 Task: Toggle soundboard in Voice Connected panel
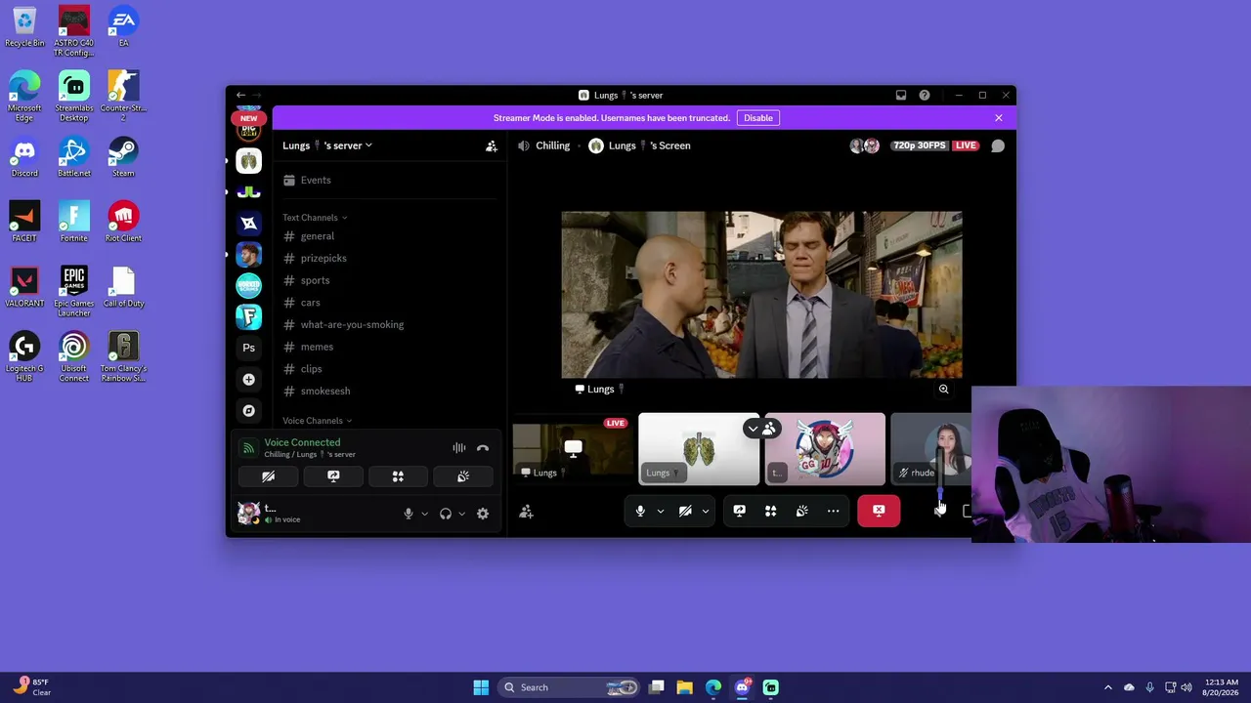(x=463, y=476)
